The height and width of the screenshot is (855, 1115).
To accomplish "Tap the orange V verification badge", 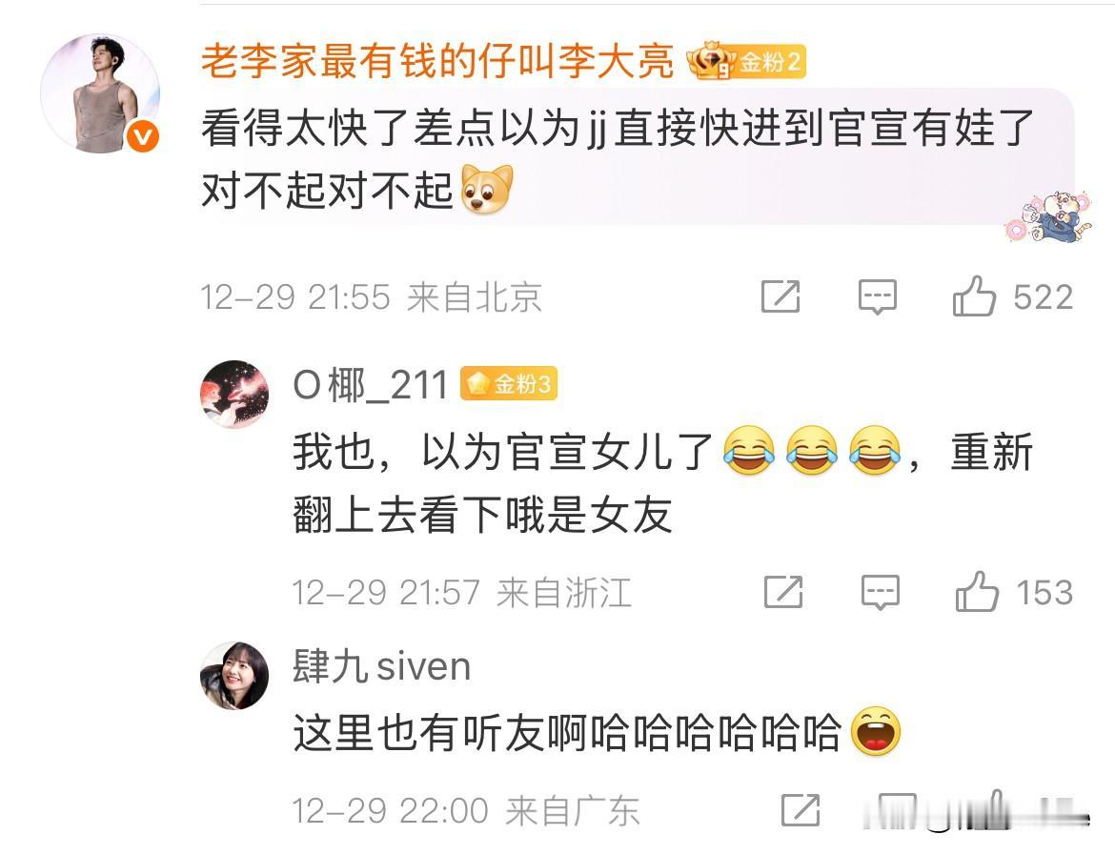I will 143,136.
